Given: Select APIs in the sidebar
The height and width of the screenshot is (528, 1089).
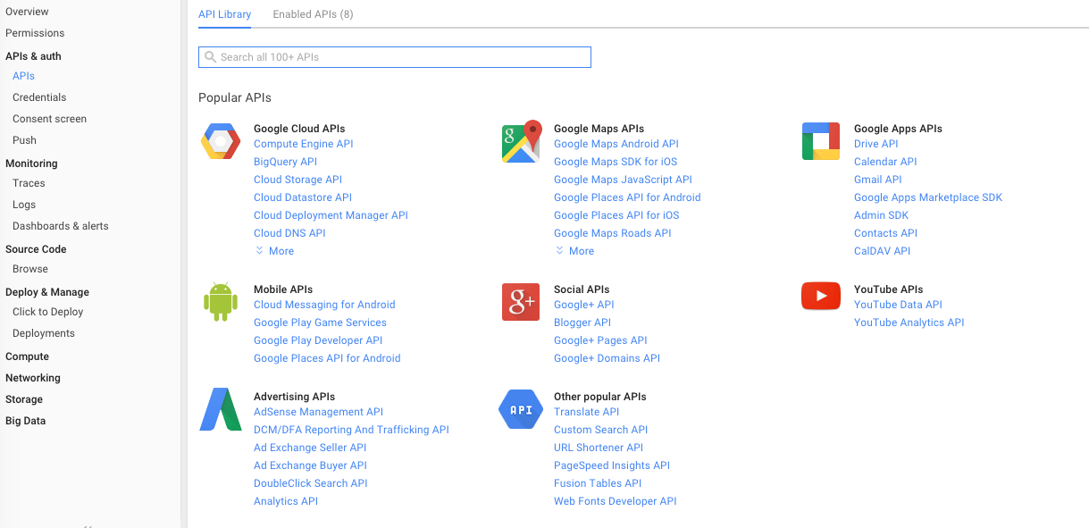Looking at the screenshot, I should (x=23, y=76).
